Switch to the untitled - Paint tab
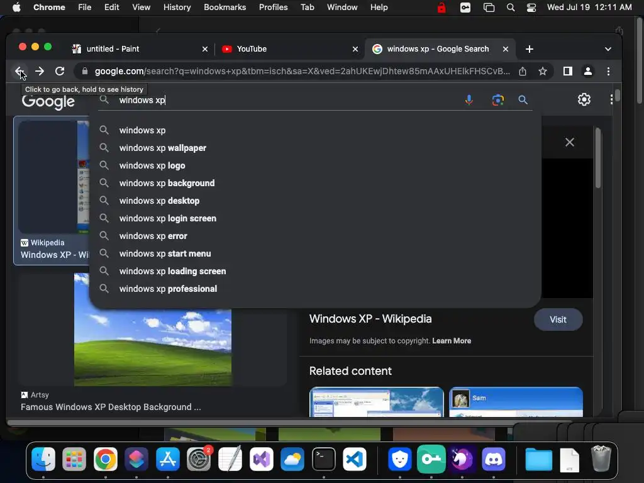 139,49
